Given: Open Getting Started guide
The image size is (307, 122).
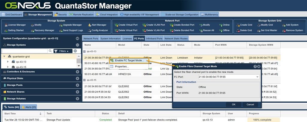Looking at the screenshot, I should tap(14, 30).
